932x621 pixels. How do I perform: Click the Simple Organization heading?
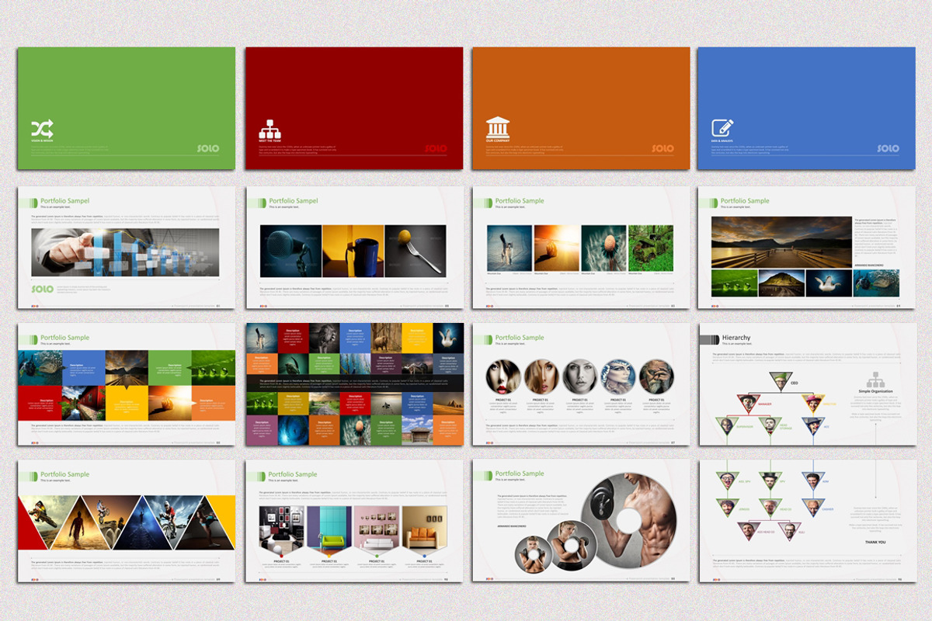tap(875, 392)
